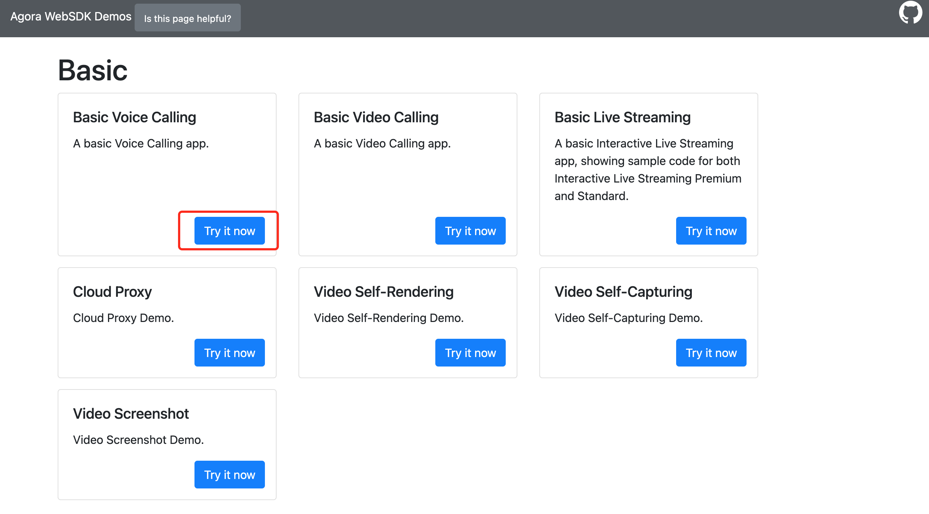Click the Video Screenshot card heading
Screen dimensions: 929x514
coord(131,414)
